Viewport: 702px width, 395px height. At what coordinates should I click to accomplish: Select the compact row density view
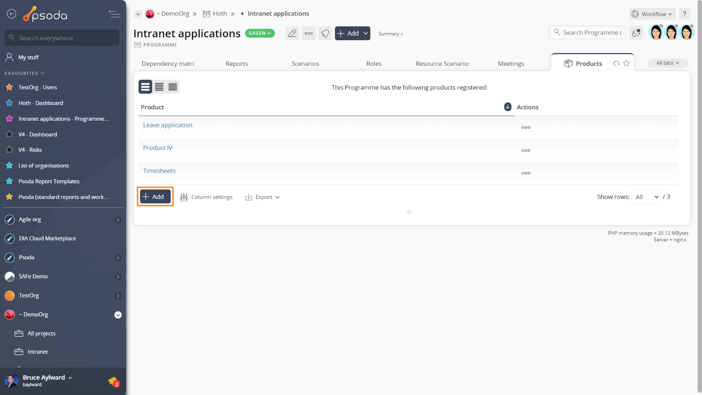pyautogui.click(x=173, y=87)
